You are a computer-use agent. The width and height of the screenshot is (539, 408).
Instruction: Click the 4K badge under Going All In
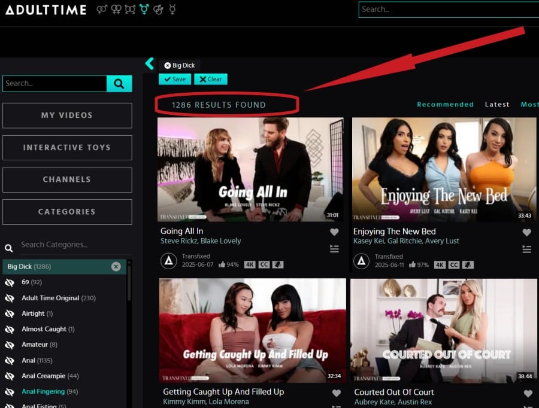coord(250,264)
